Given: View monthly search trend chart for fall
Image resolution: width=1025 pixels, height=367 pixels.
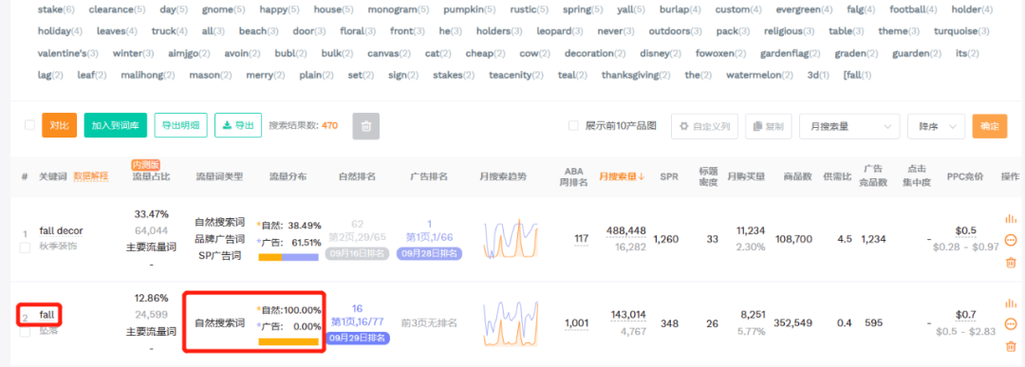Looking at the screenshot, I should click(x=511, y=322).
